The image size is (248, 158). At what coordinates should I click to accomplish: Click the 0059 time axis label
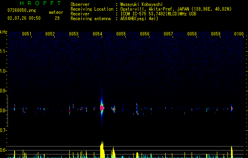[216, 34]
